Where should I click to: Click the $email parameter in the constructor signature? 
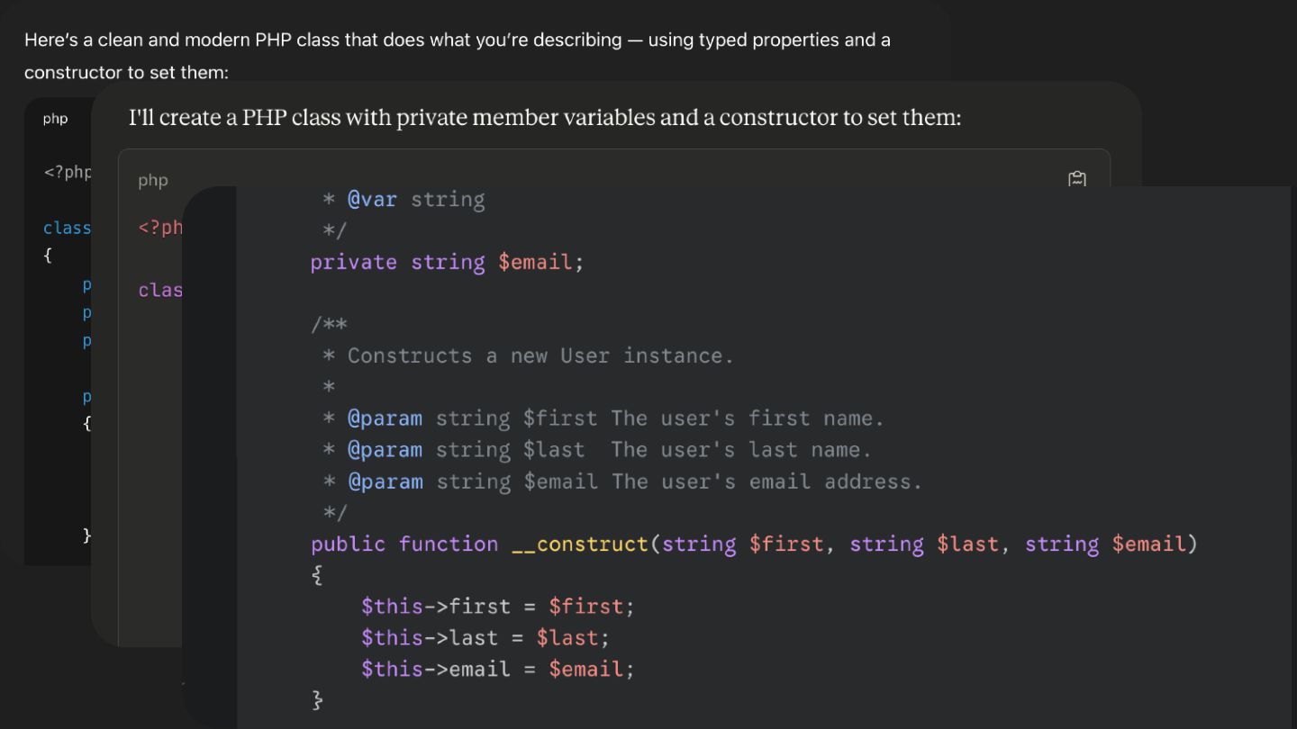[x=1148, y=544]
